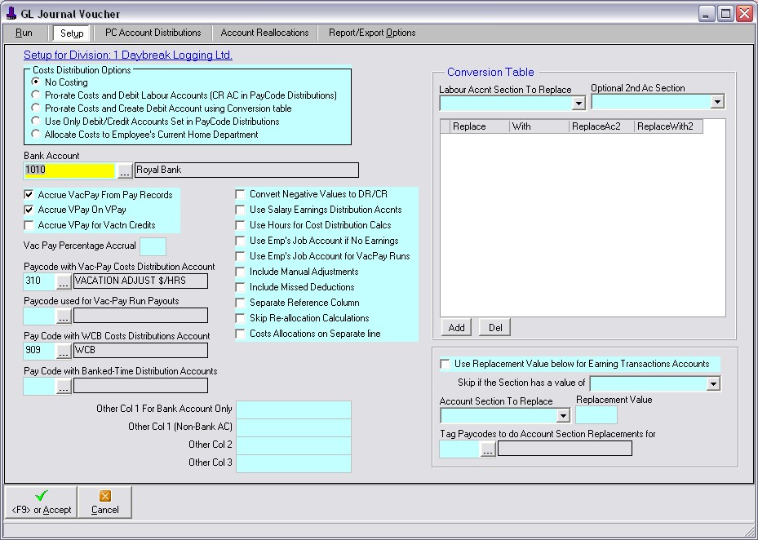Image resolution: width=758 pixels, height=540 pixels.
Task: Click VACATION ADJUST $/HRS description
Action: 140,281
